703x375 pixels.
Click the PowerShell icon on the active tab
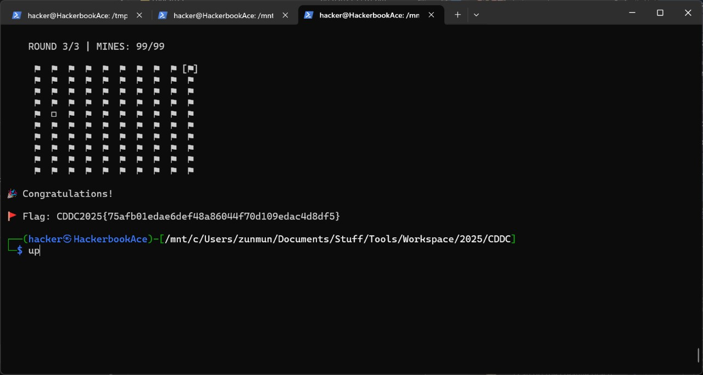pos(309,15)
